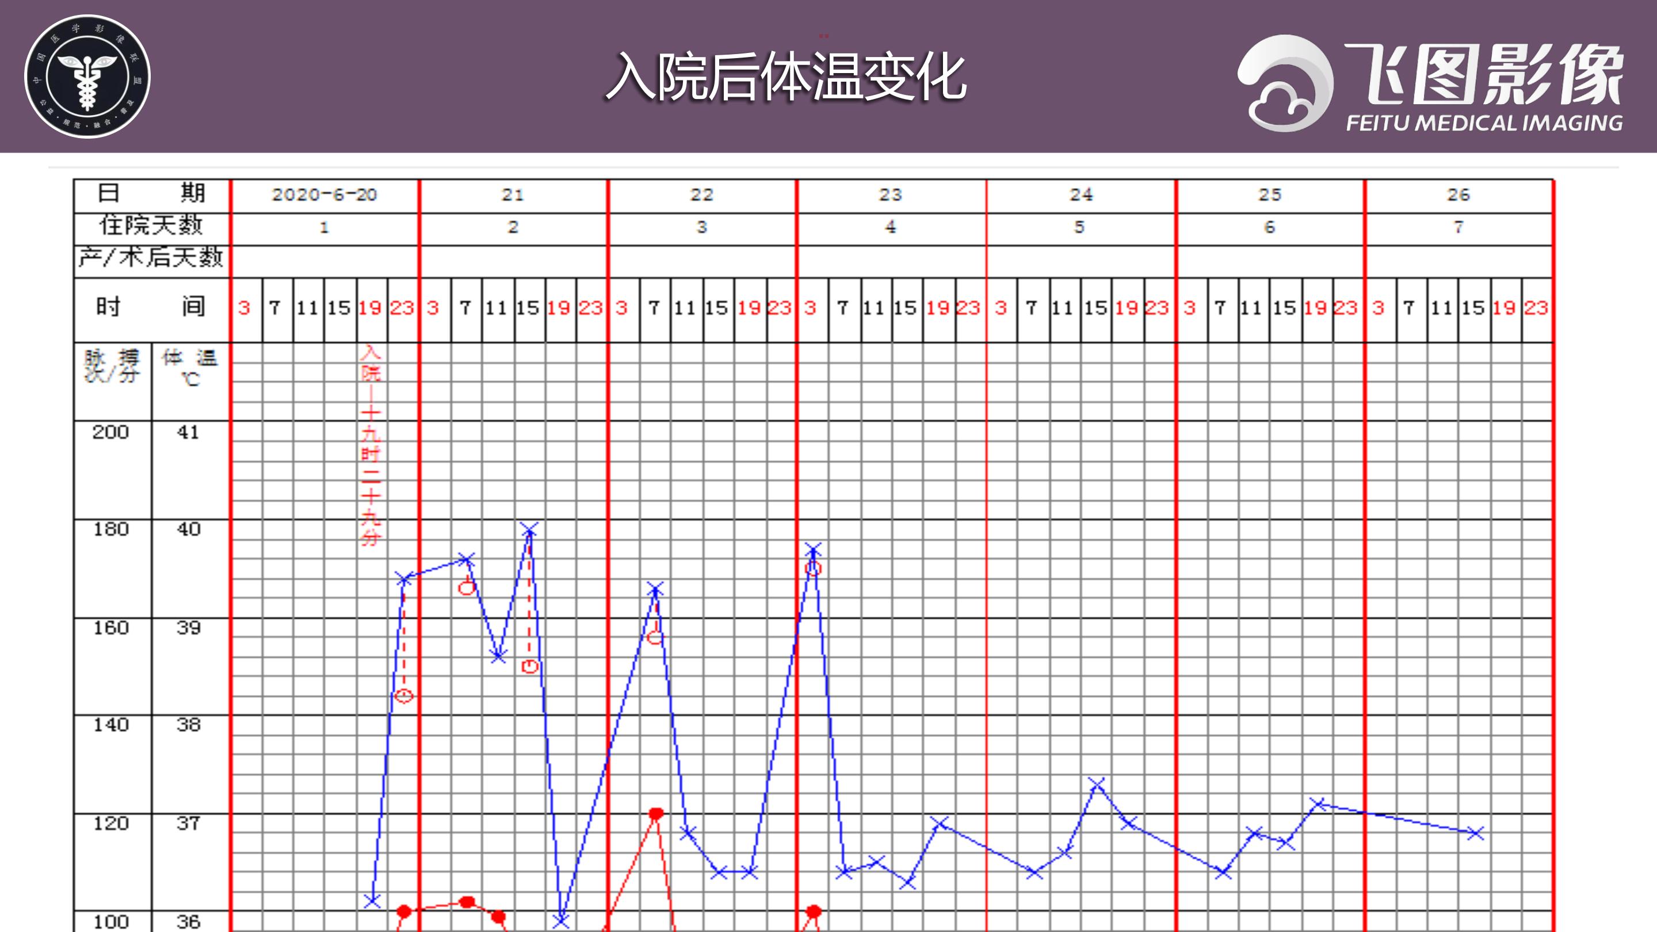The image size is (1657, 932).
Task: Click the red 23 time cell under date 26
Action: click(1536, 308)
